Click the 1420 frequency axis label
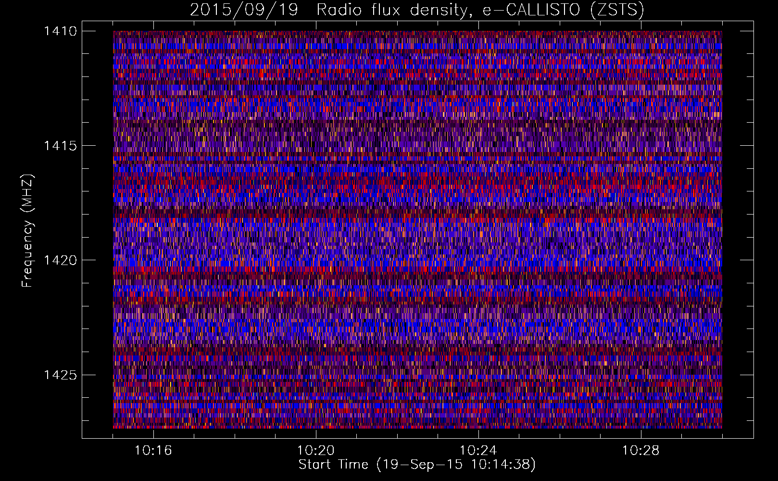The height and width of the screenshot is (481, 778). 60,260
